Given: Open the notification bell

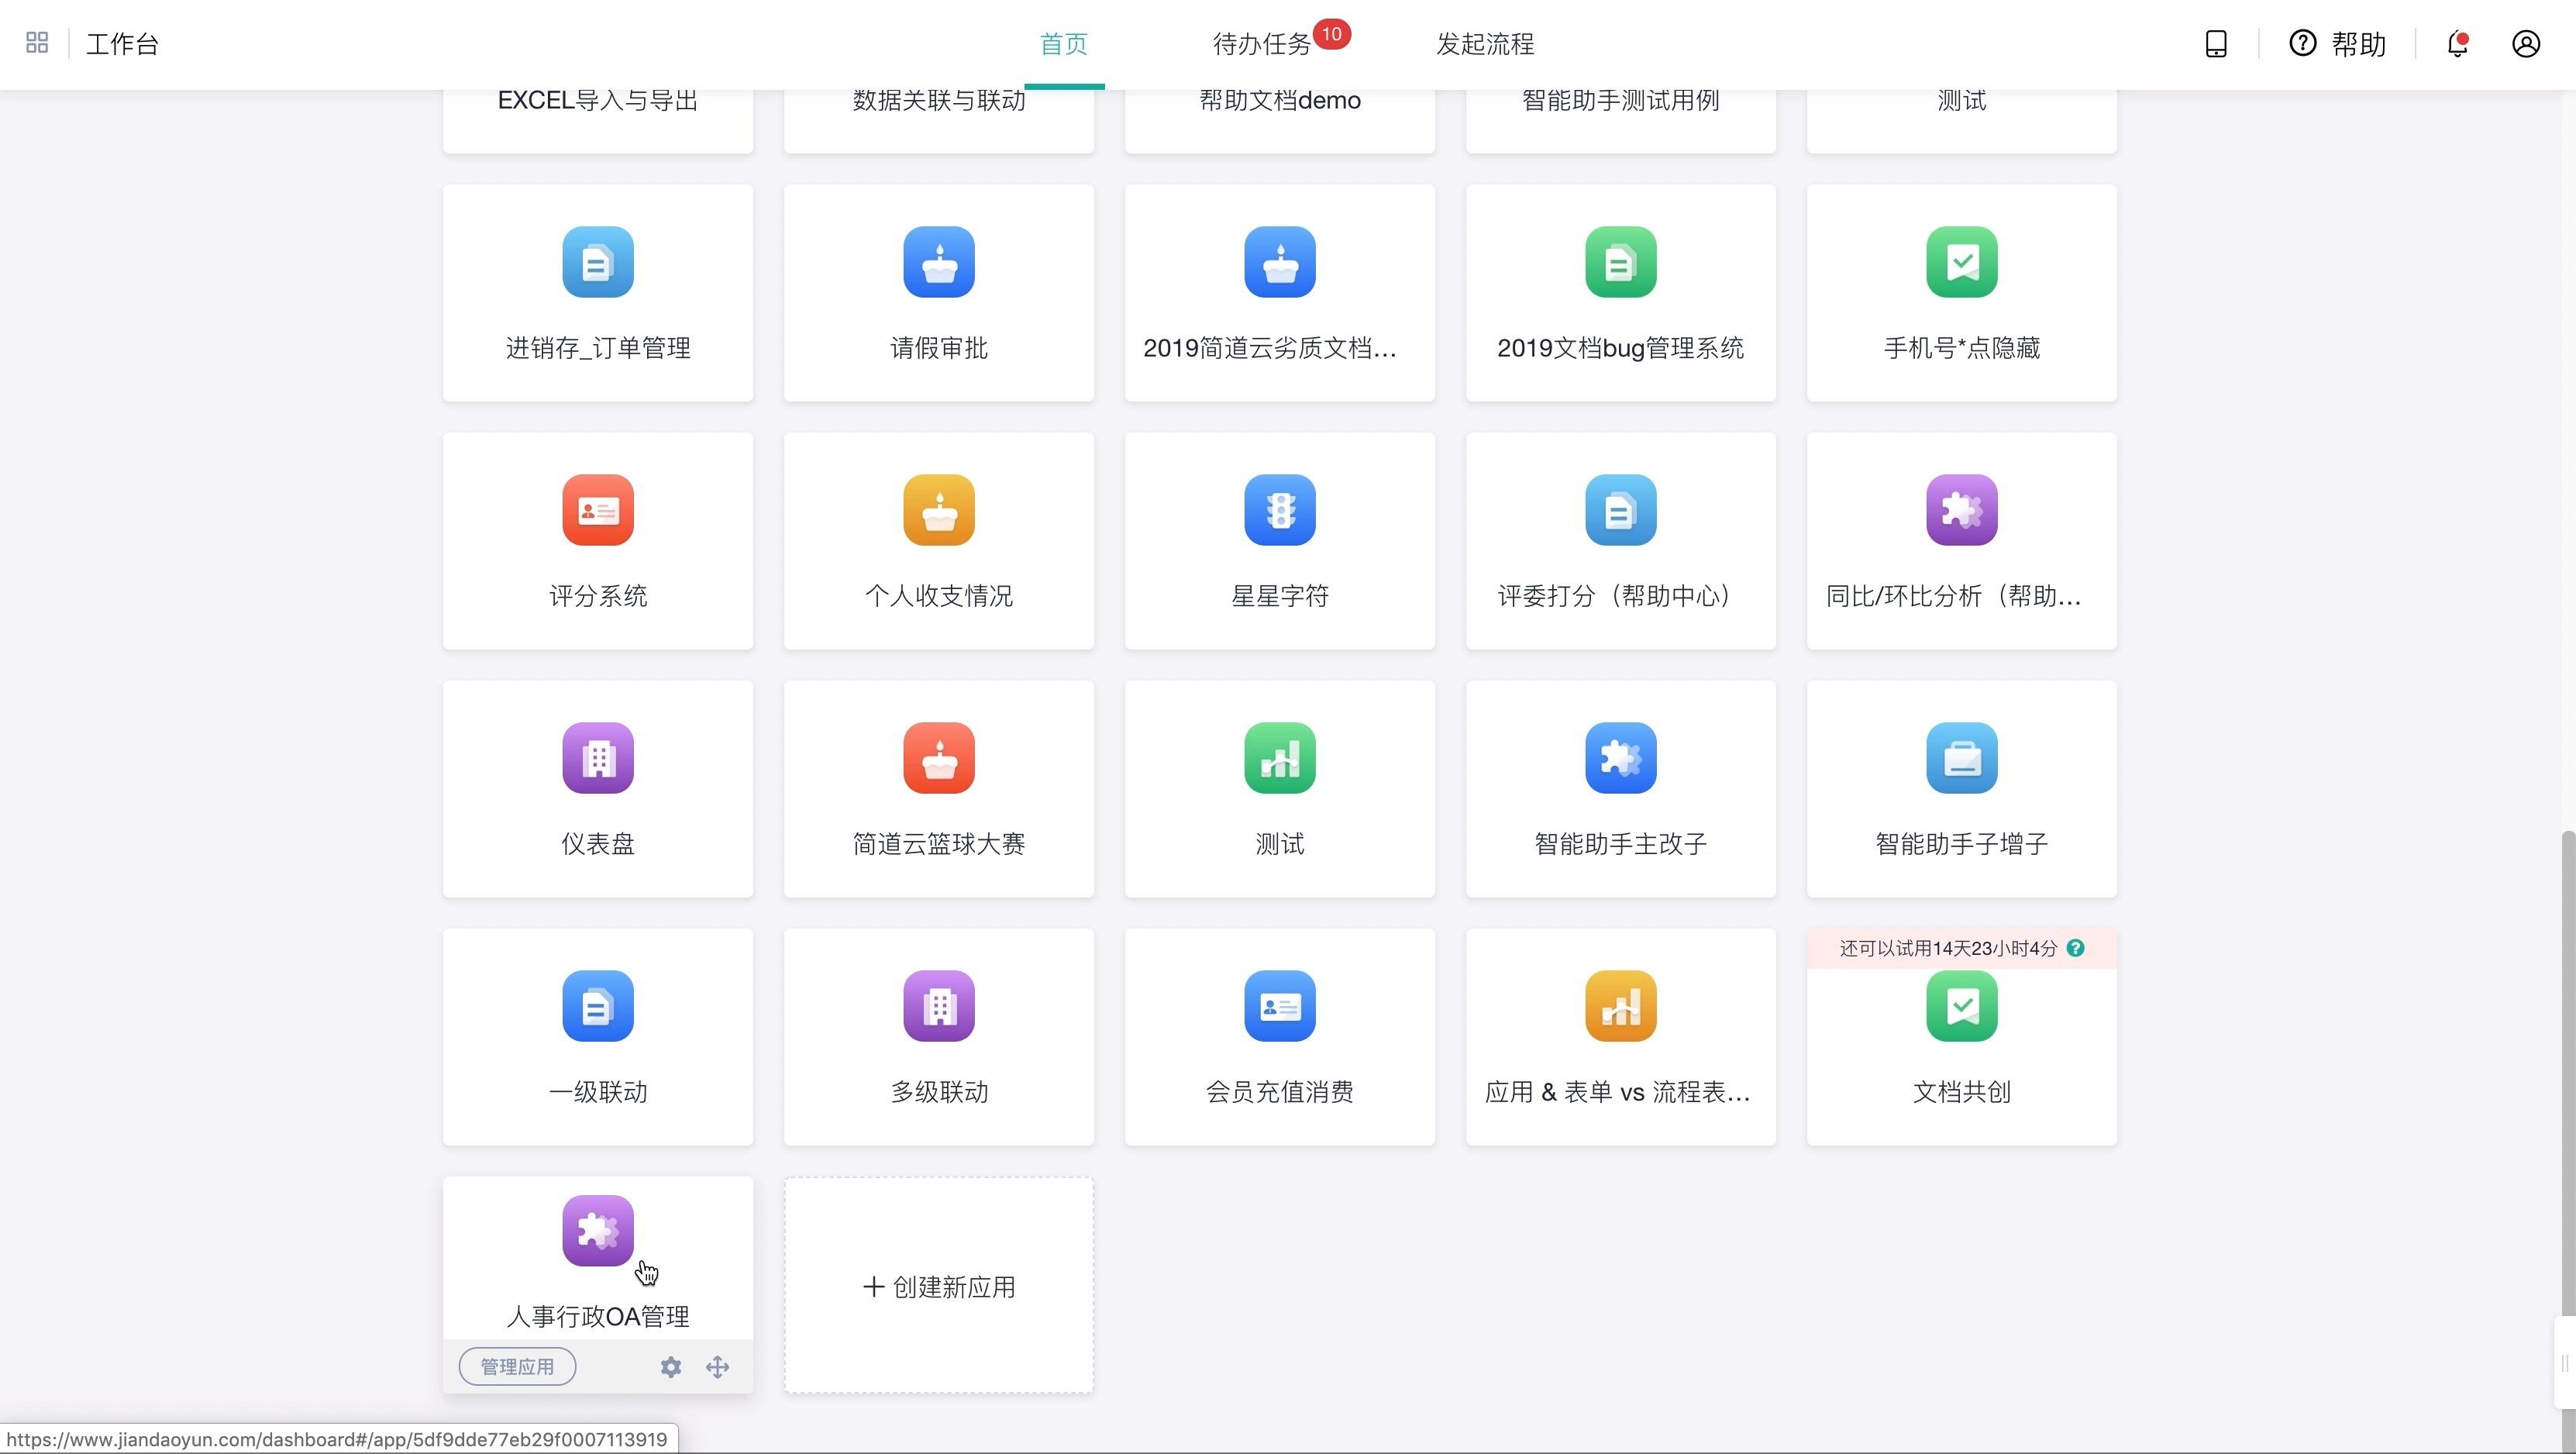Looking at the screenshot, I should pyautogui.click(x=2458, y=44).
